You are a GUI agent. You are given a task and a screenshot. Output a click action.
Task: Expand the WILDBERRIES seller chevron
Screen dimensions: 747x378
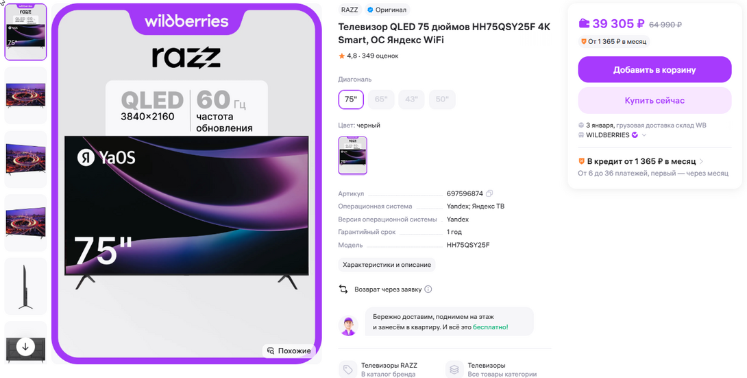[644, 135]
